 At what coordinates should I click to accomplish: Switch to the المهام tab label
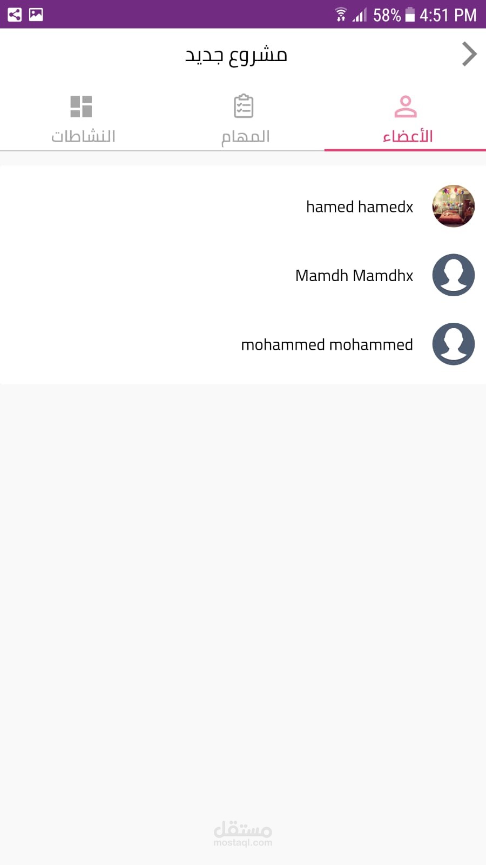246,136
